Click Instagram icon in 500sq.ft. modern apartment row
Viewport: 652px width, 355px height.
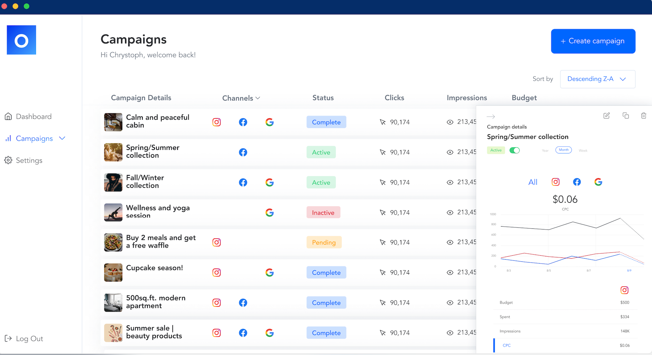point(217,303)
